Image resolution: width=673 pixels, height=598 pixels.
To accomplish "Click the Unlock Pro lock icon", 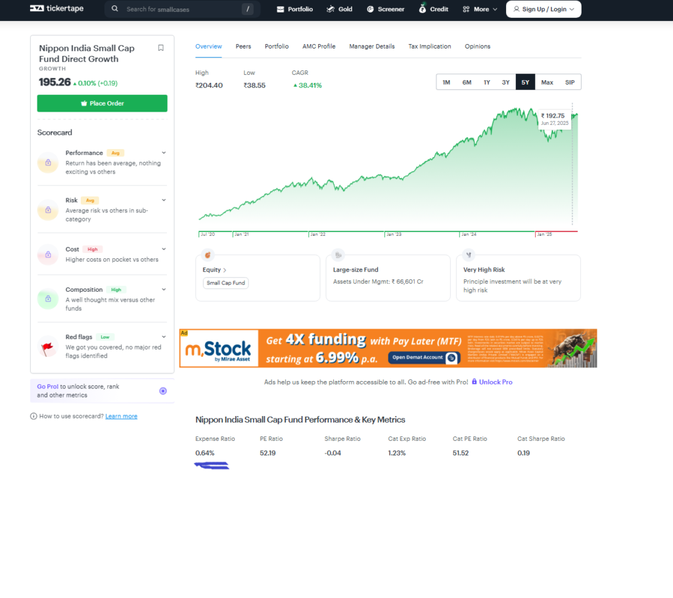I will coord(475,382).
